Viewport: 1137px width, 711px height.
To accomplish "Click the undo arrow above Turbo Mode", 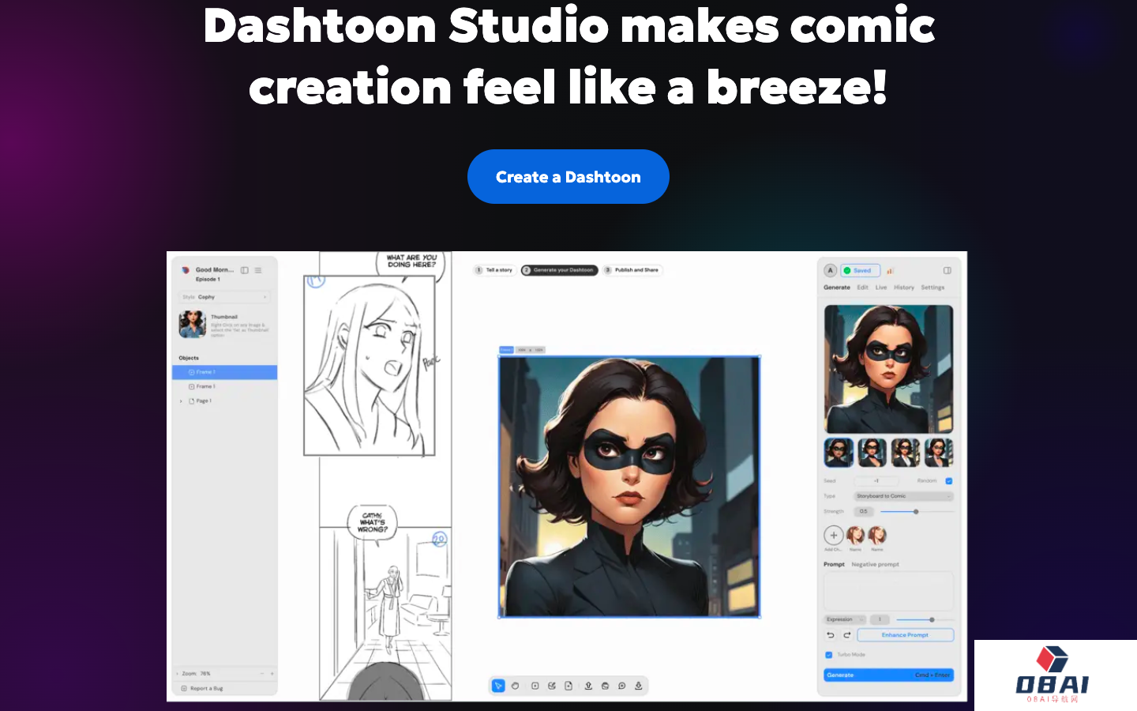I will tap(831, 635).
